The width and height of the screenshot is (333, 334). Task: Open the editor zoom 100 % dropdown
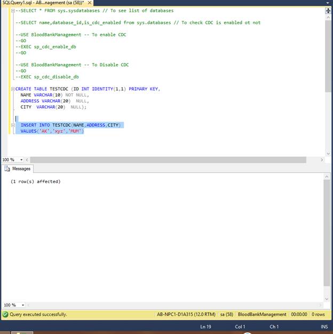[x=21, y=160]
